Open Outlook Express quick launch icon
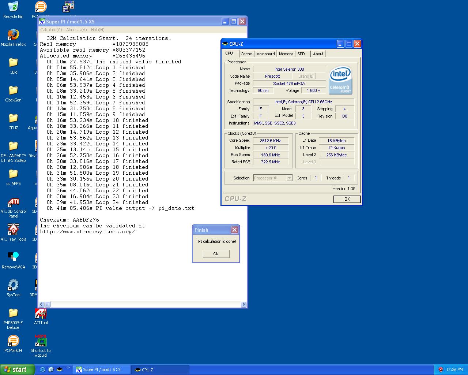This screenshot has width=468, height=375. (51, 370)
